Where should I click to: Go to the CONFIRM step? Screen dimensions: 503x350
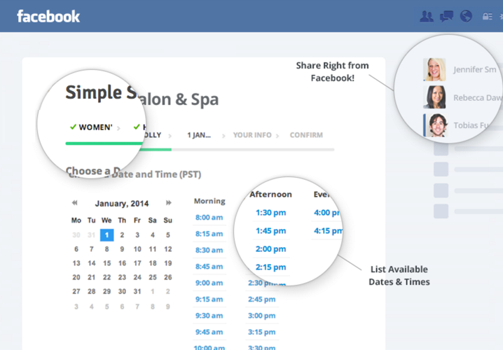pyautogui.click(x=306, y=135)
